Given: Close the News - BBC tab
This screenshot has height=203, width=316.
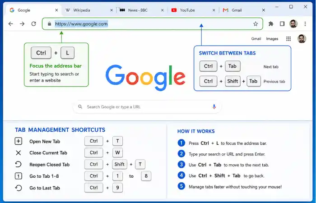Looking at the screenshot, I should (x=162, y=10).
